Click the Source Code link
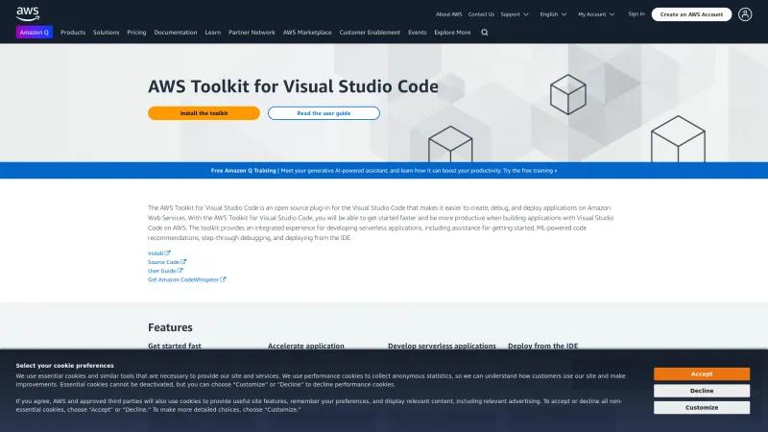The height and width of the screenshot is (432, 768). pos(167,262)
